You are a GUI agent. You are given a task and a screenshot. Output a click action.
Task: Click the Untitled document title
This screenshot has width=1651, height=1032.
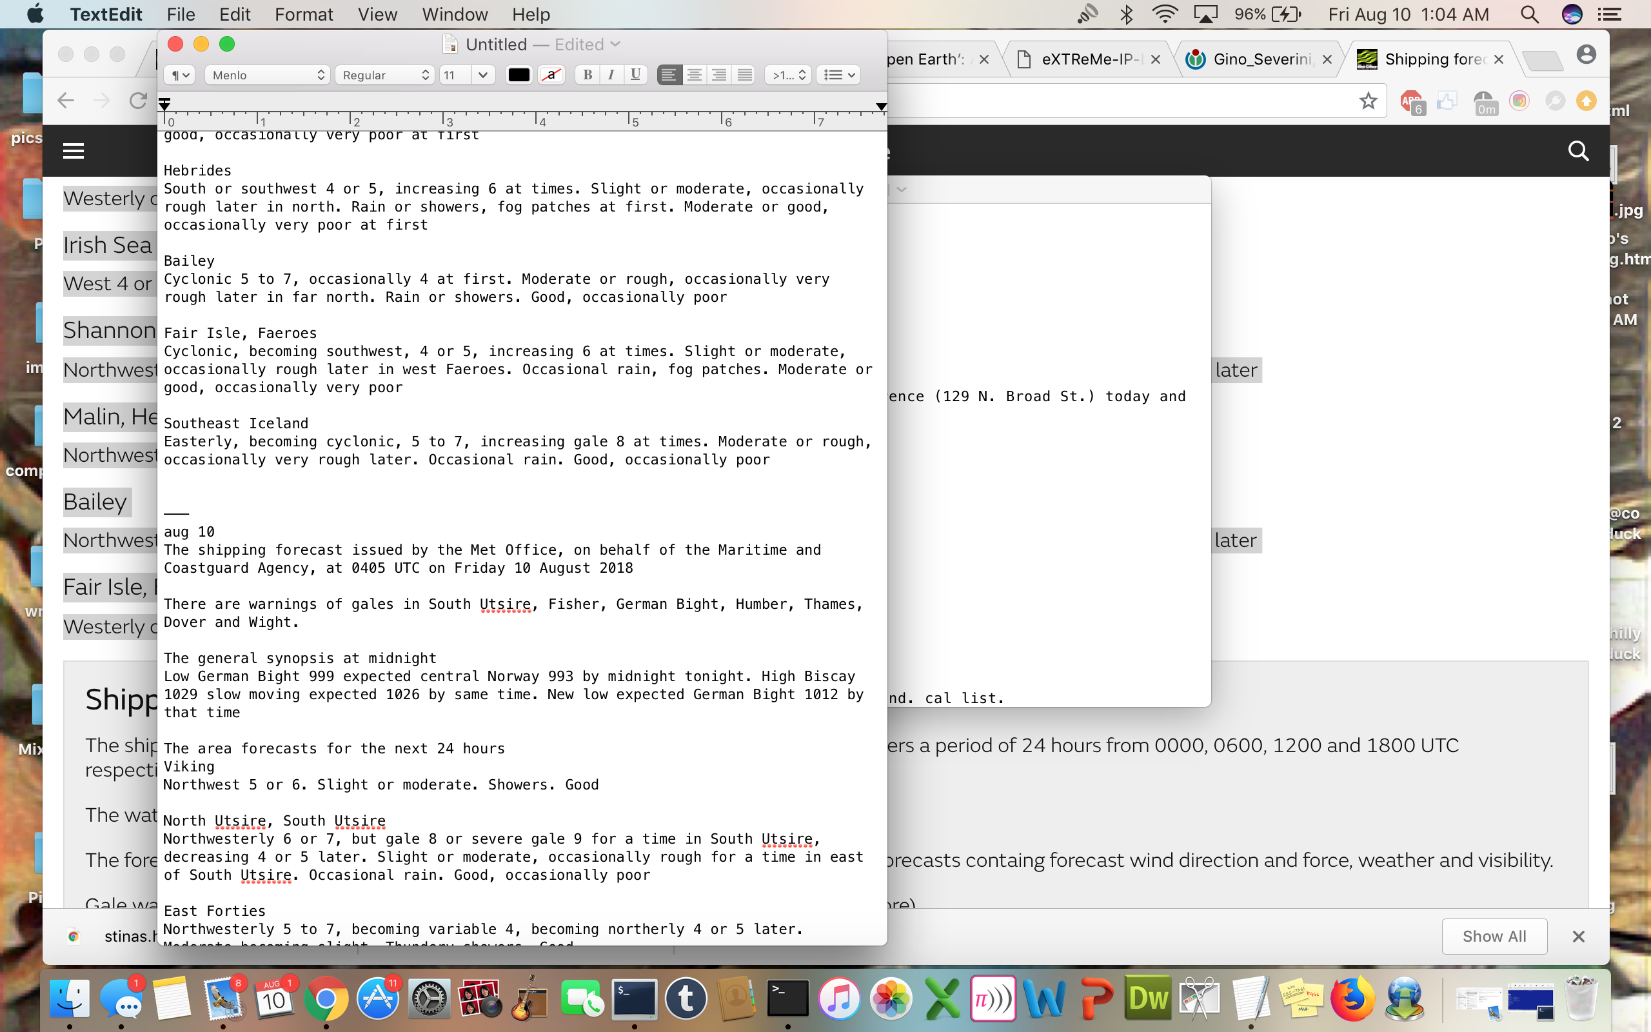[x=496, y=45]
